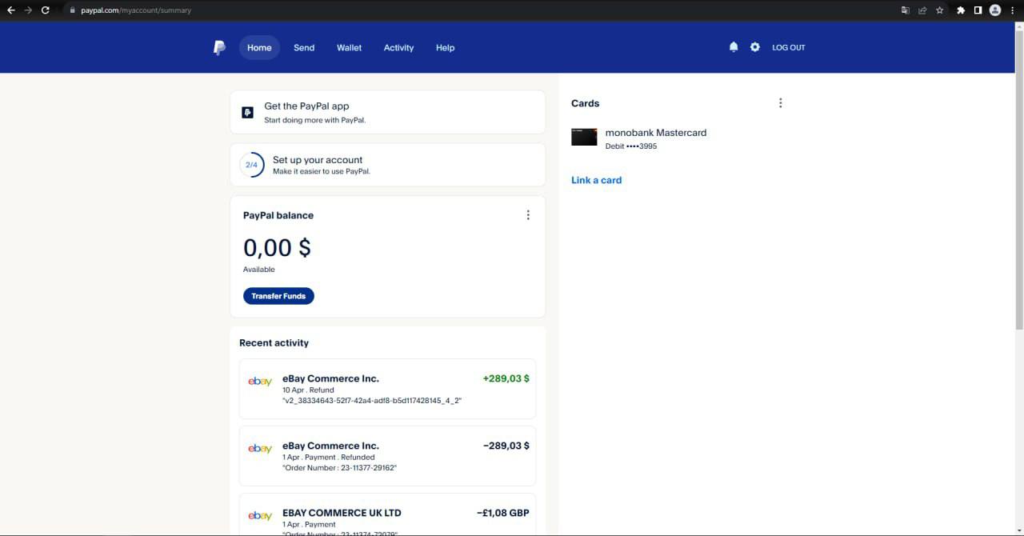Reload the page using the browser refresh icon

pos(46,10)
